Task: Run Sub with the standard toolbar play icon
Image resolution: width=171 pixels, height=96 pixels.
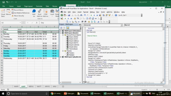Action: (x=91, y=15)
